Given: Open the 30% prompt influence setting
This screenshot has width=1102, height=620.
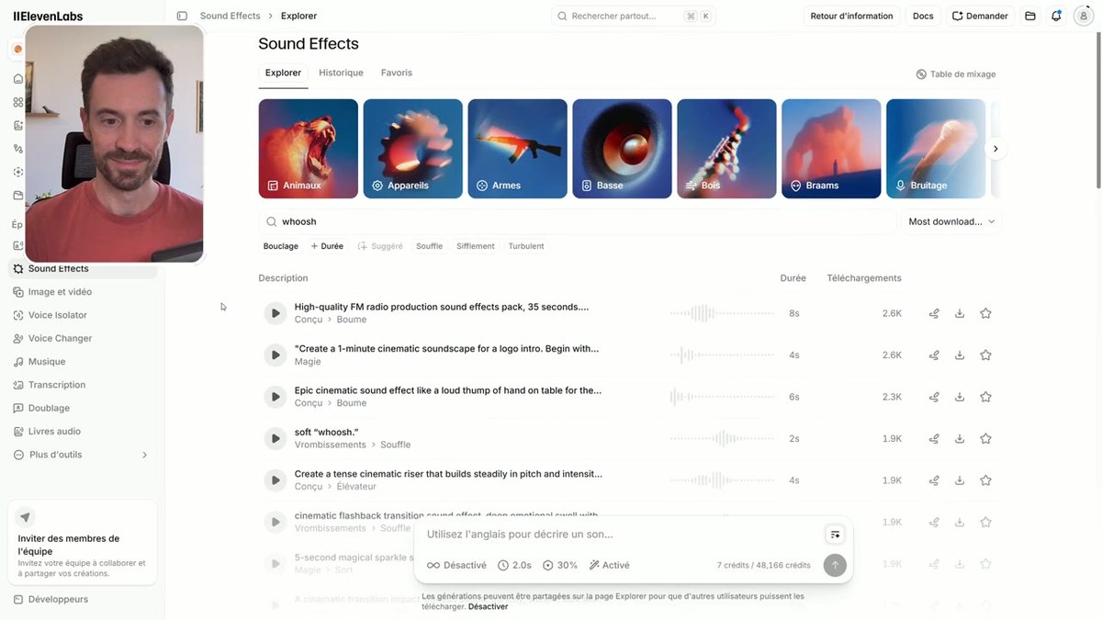Looking at the screenshot, I should [x=560, y=565].
